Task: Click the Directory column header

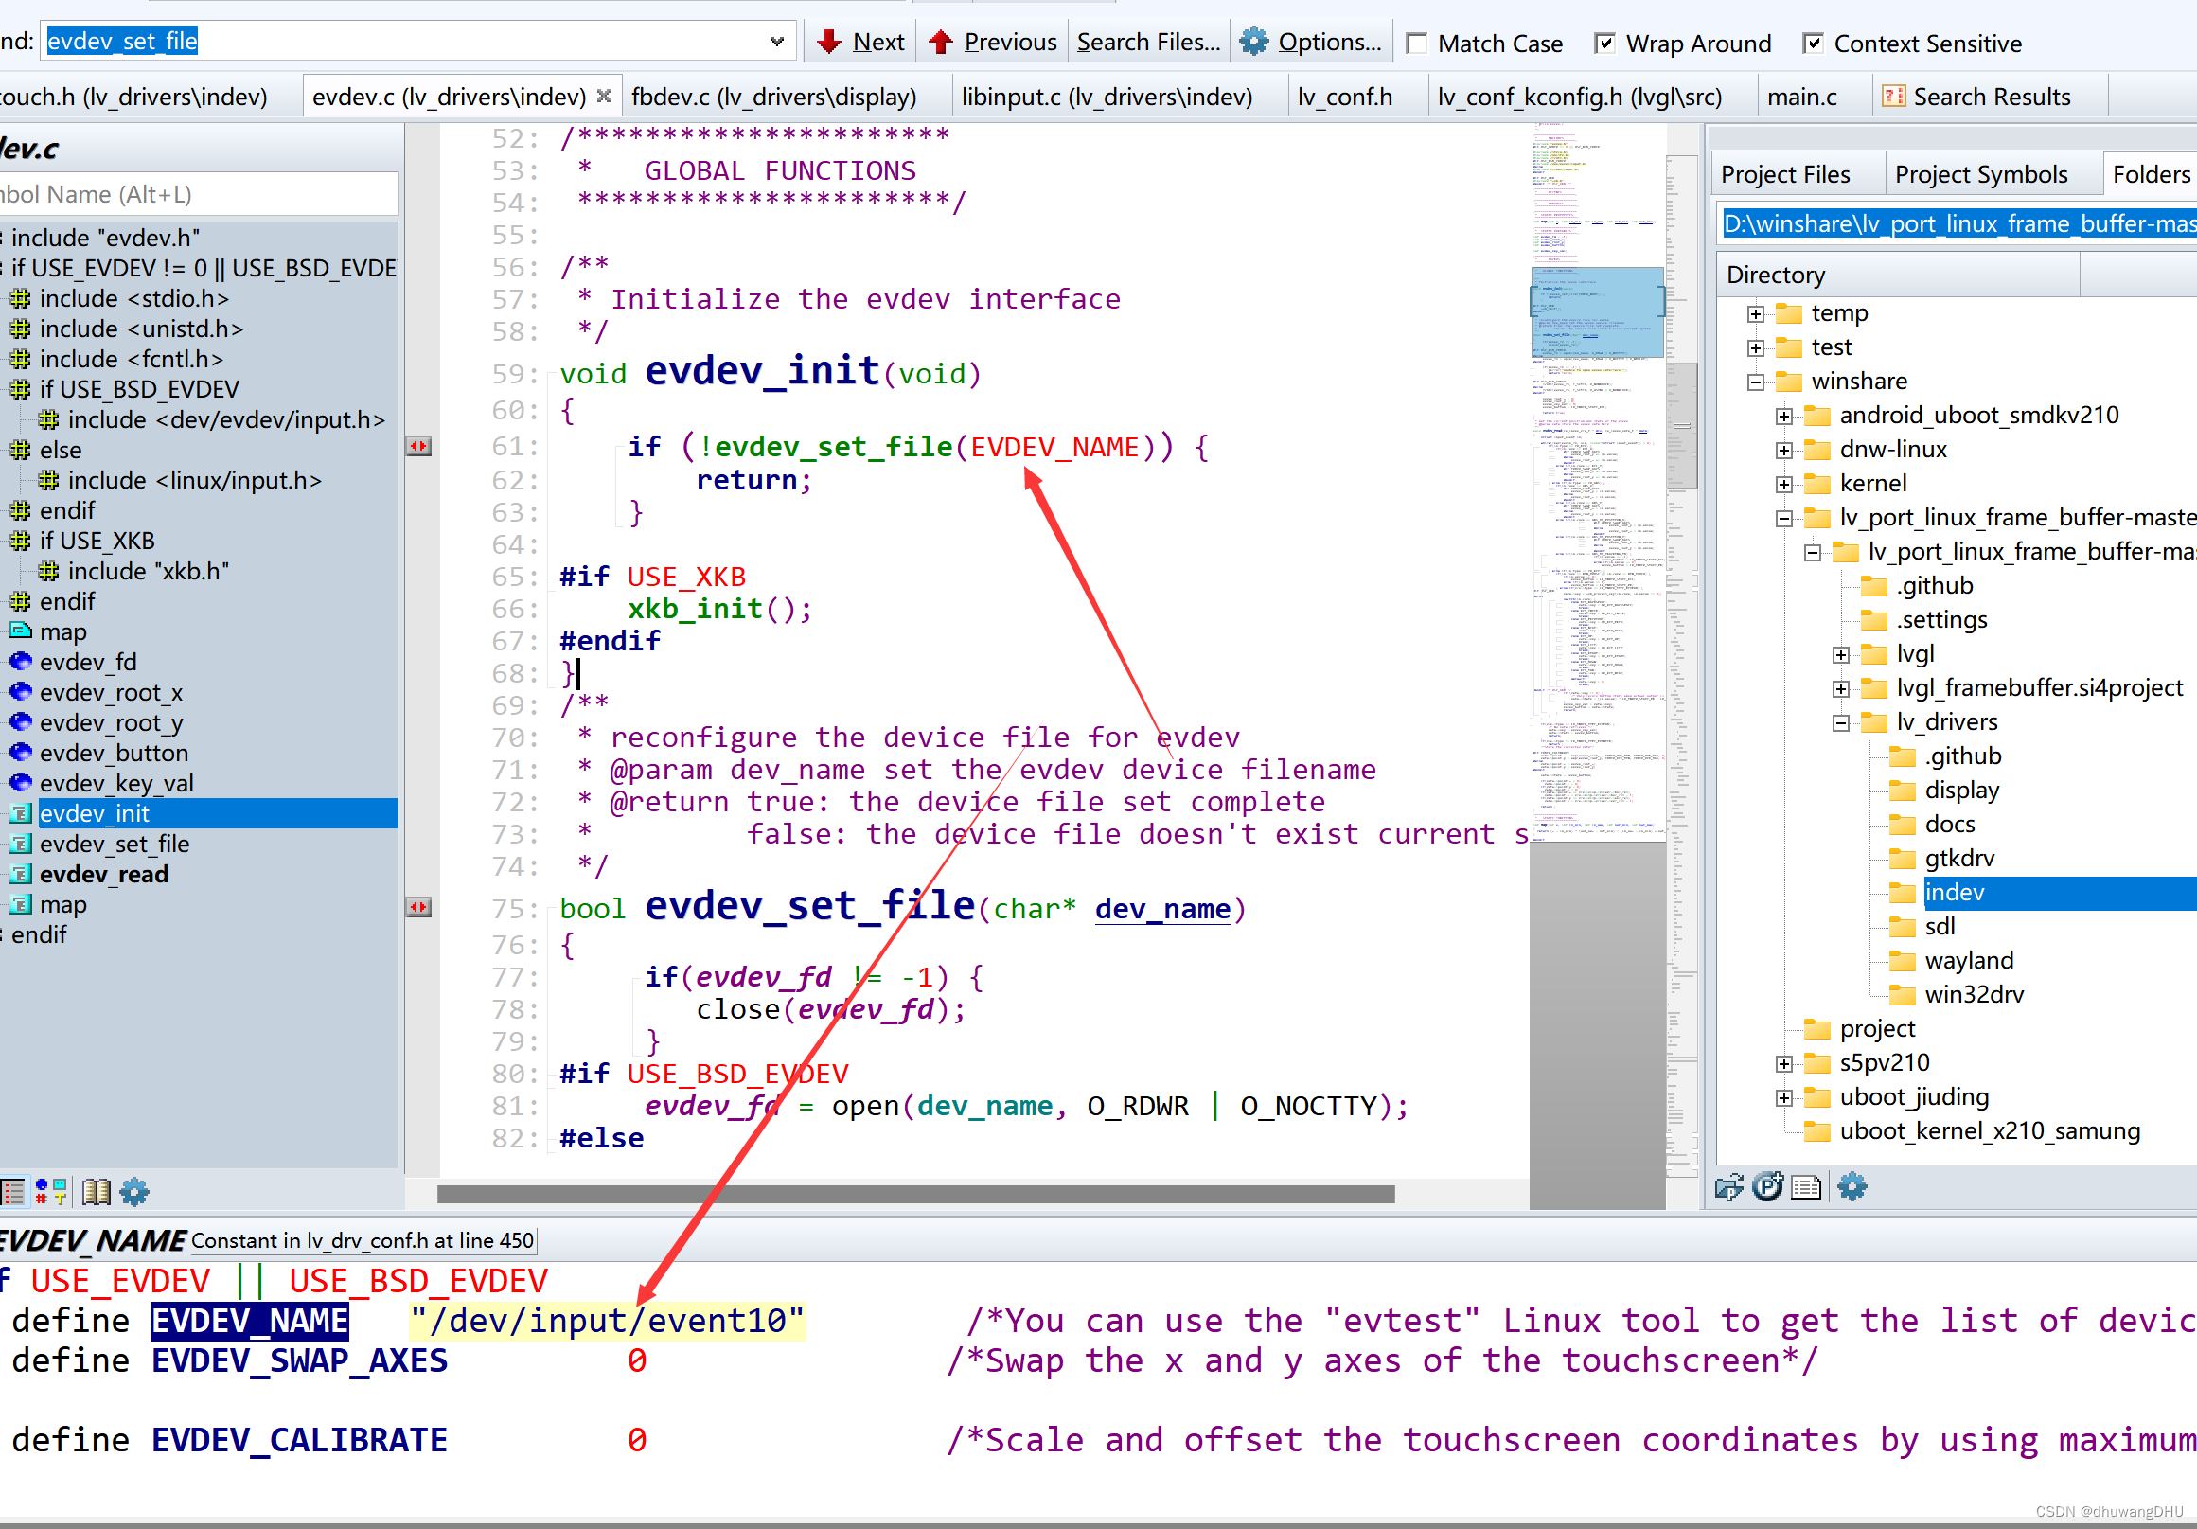Action: (1898, 275)
